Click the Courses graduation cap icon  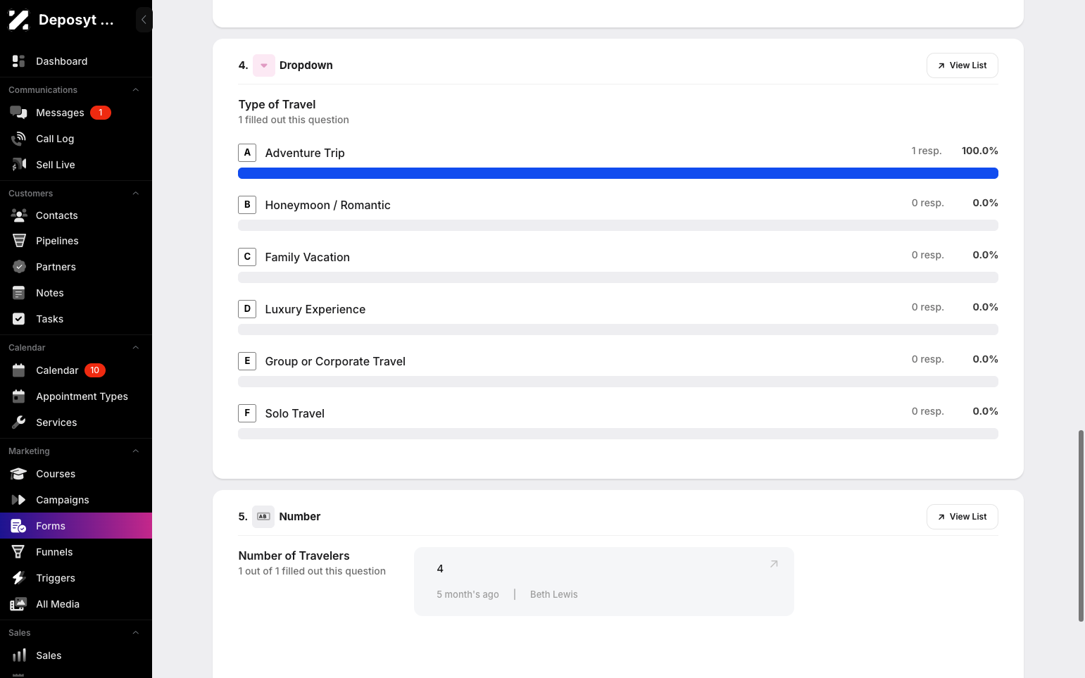19,474
